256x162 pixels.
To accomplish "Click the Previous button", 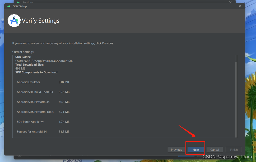I will pyautogui.click(x=176, y=149).
